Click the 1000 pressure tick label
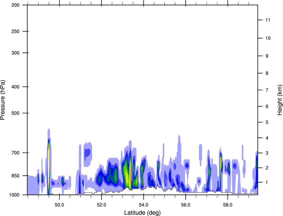283x216 pixels. 14,195
